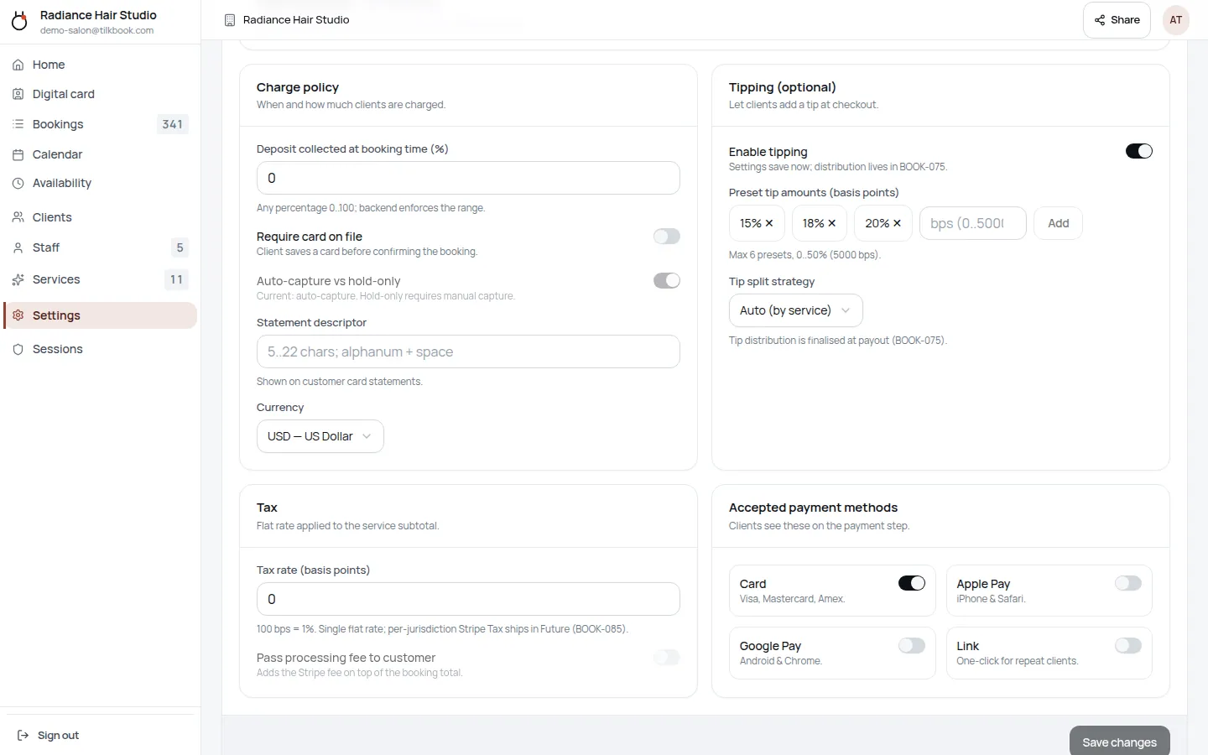Remove the 20% tip preset
This screenshot has width=1208, height=755.
[897, 223]
